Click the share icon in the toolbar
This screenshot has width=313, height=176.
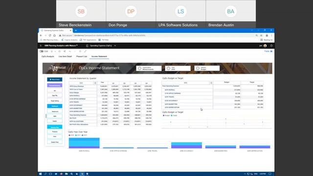coord(65,51)
